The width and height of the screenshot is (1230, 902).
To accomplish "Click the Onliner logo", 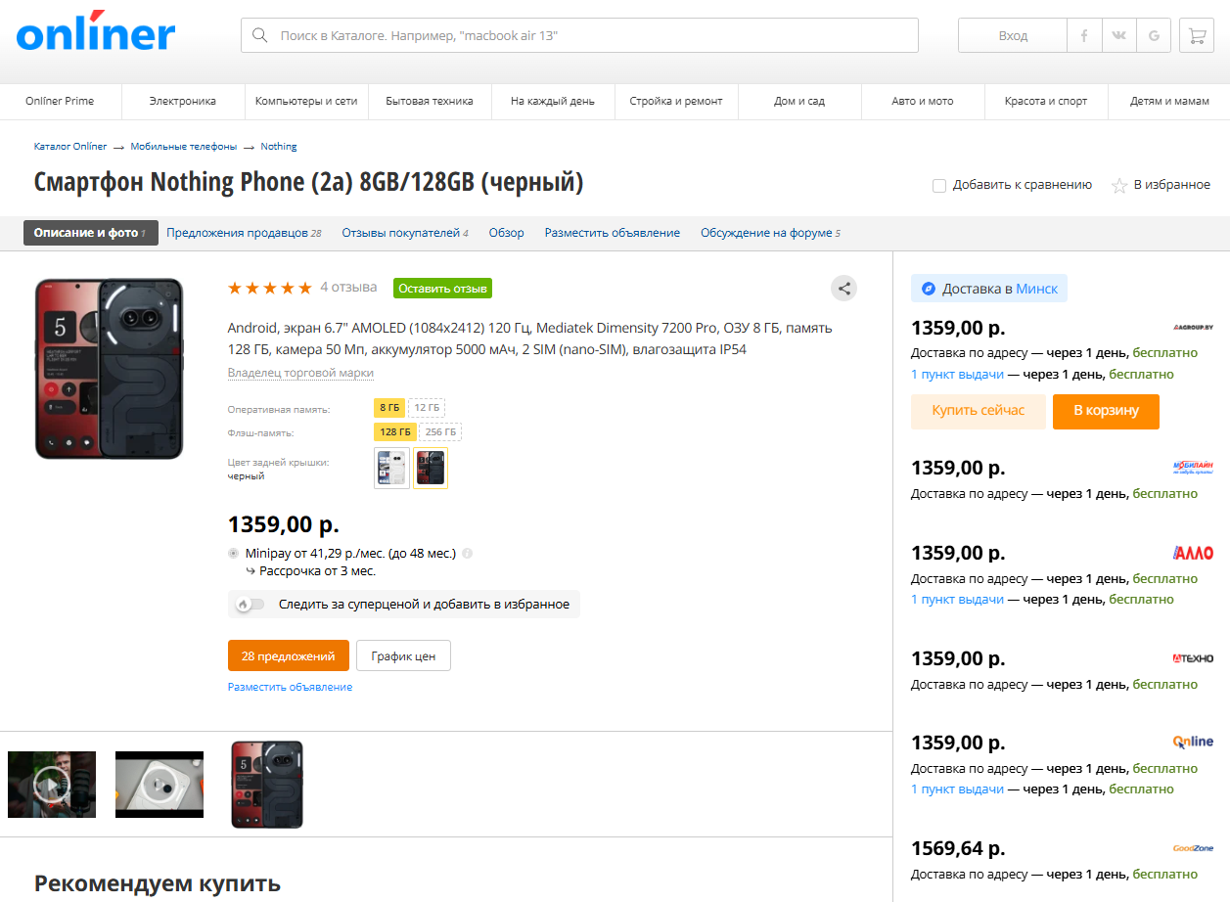I will pos(96,32).
